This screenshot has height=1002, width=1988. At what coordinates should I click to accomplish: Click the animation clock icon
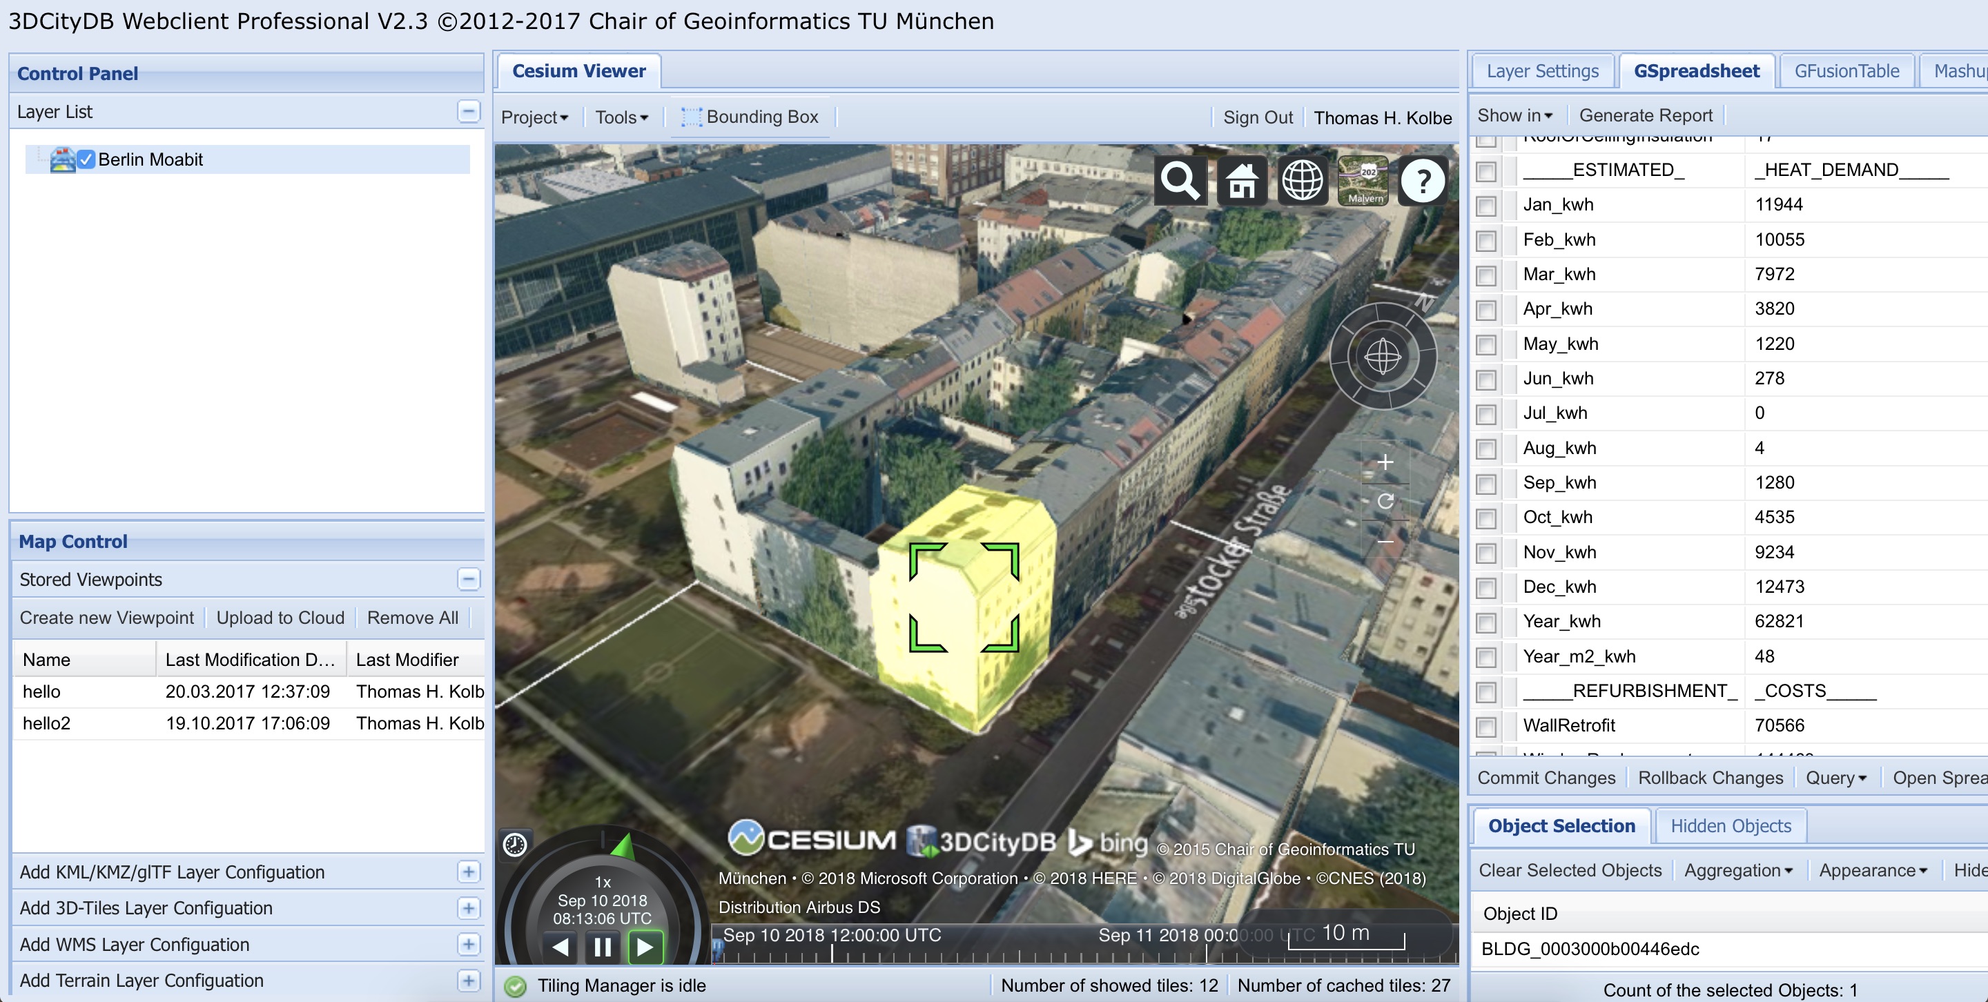[515, 845]
